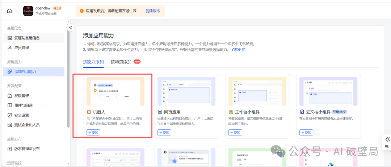Screen dimensions: 391x167
Task: Open the 网页应用 preview thumbnail
Action: (x=186, y=91)
